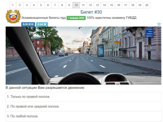Go to question 6 in pagination
The height and width of the screenshot is (122, 163).
click(48, 5)
